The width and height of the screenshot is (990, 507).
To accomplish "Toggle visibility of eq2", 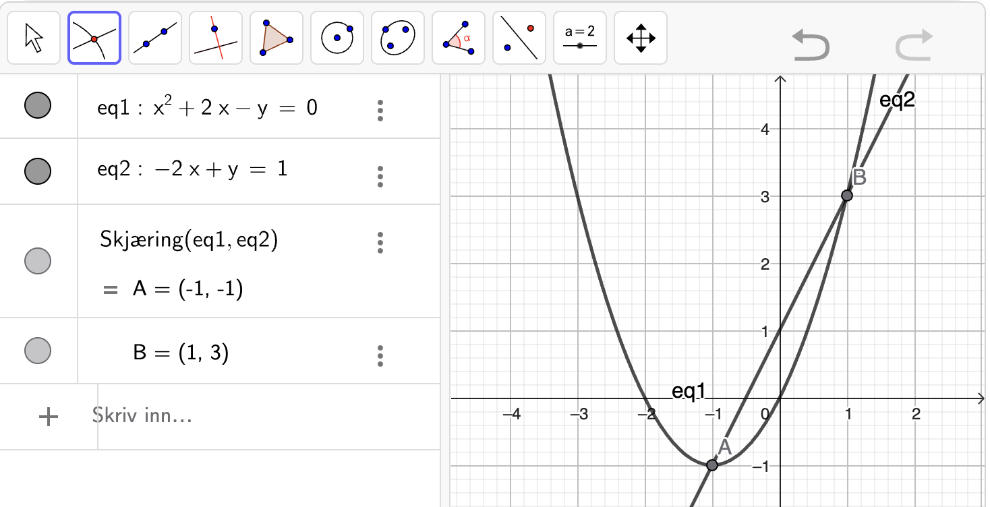I will tap(38, 171).
